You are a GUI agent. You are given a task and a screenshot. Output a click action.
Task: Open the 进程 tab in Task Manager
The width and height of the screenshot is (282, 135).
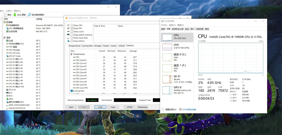163,29
